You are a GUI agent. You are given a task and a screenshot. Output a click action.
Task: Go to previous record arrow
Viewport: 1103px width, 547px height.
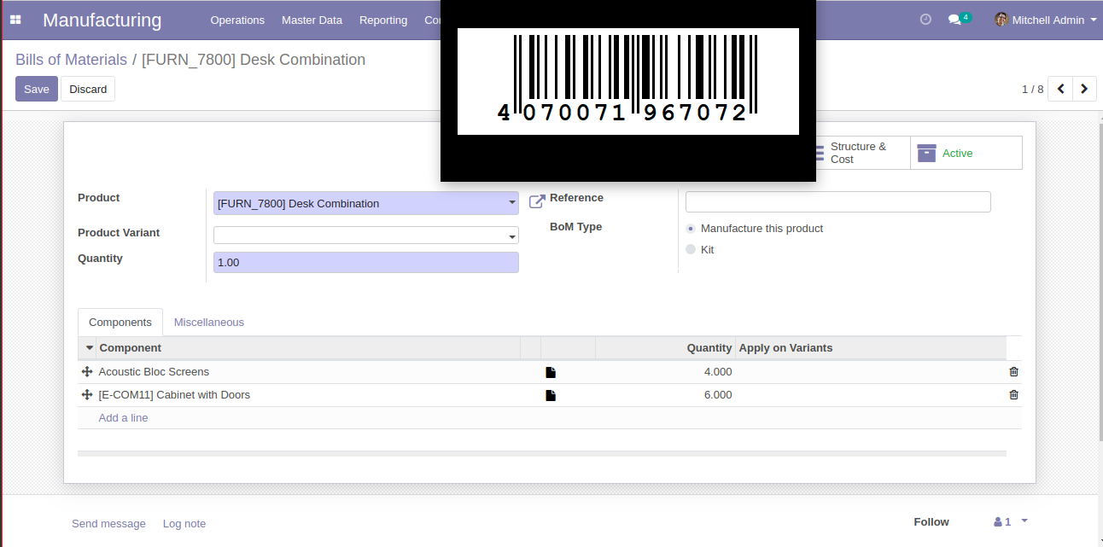[x=1060, y=89]
